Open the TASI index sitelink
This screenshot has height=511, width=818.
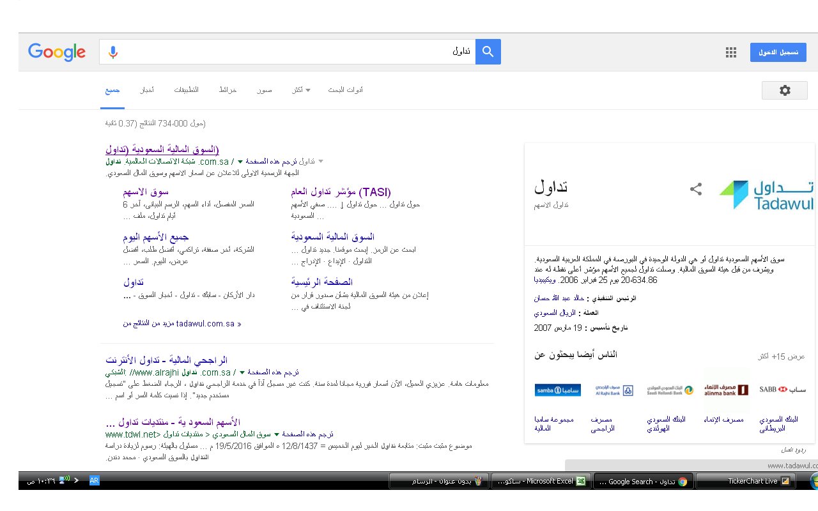341,192
